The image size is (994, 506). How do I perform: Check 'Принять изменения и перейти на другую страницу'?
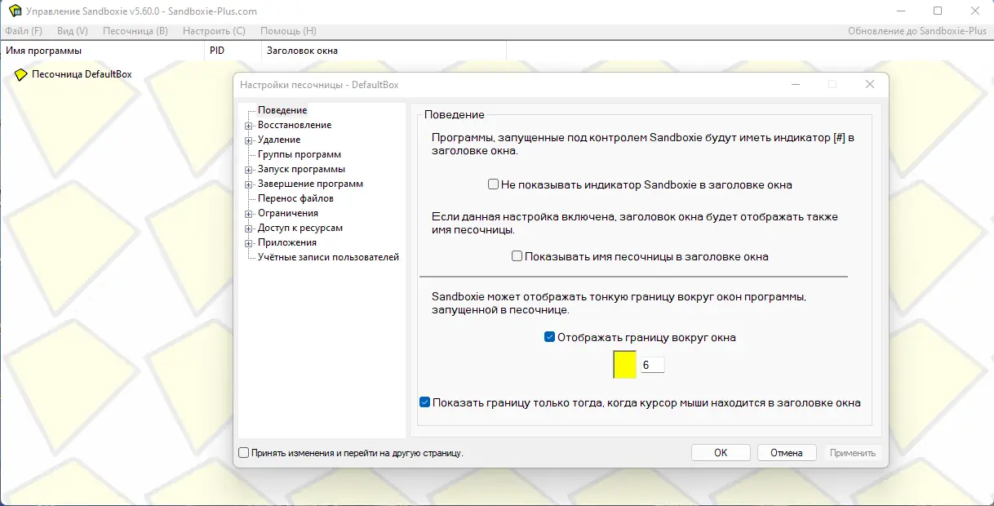[x=243, y=452]
